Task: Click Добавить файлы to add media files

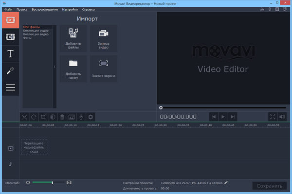Action: (x=73, y=38)
